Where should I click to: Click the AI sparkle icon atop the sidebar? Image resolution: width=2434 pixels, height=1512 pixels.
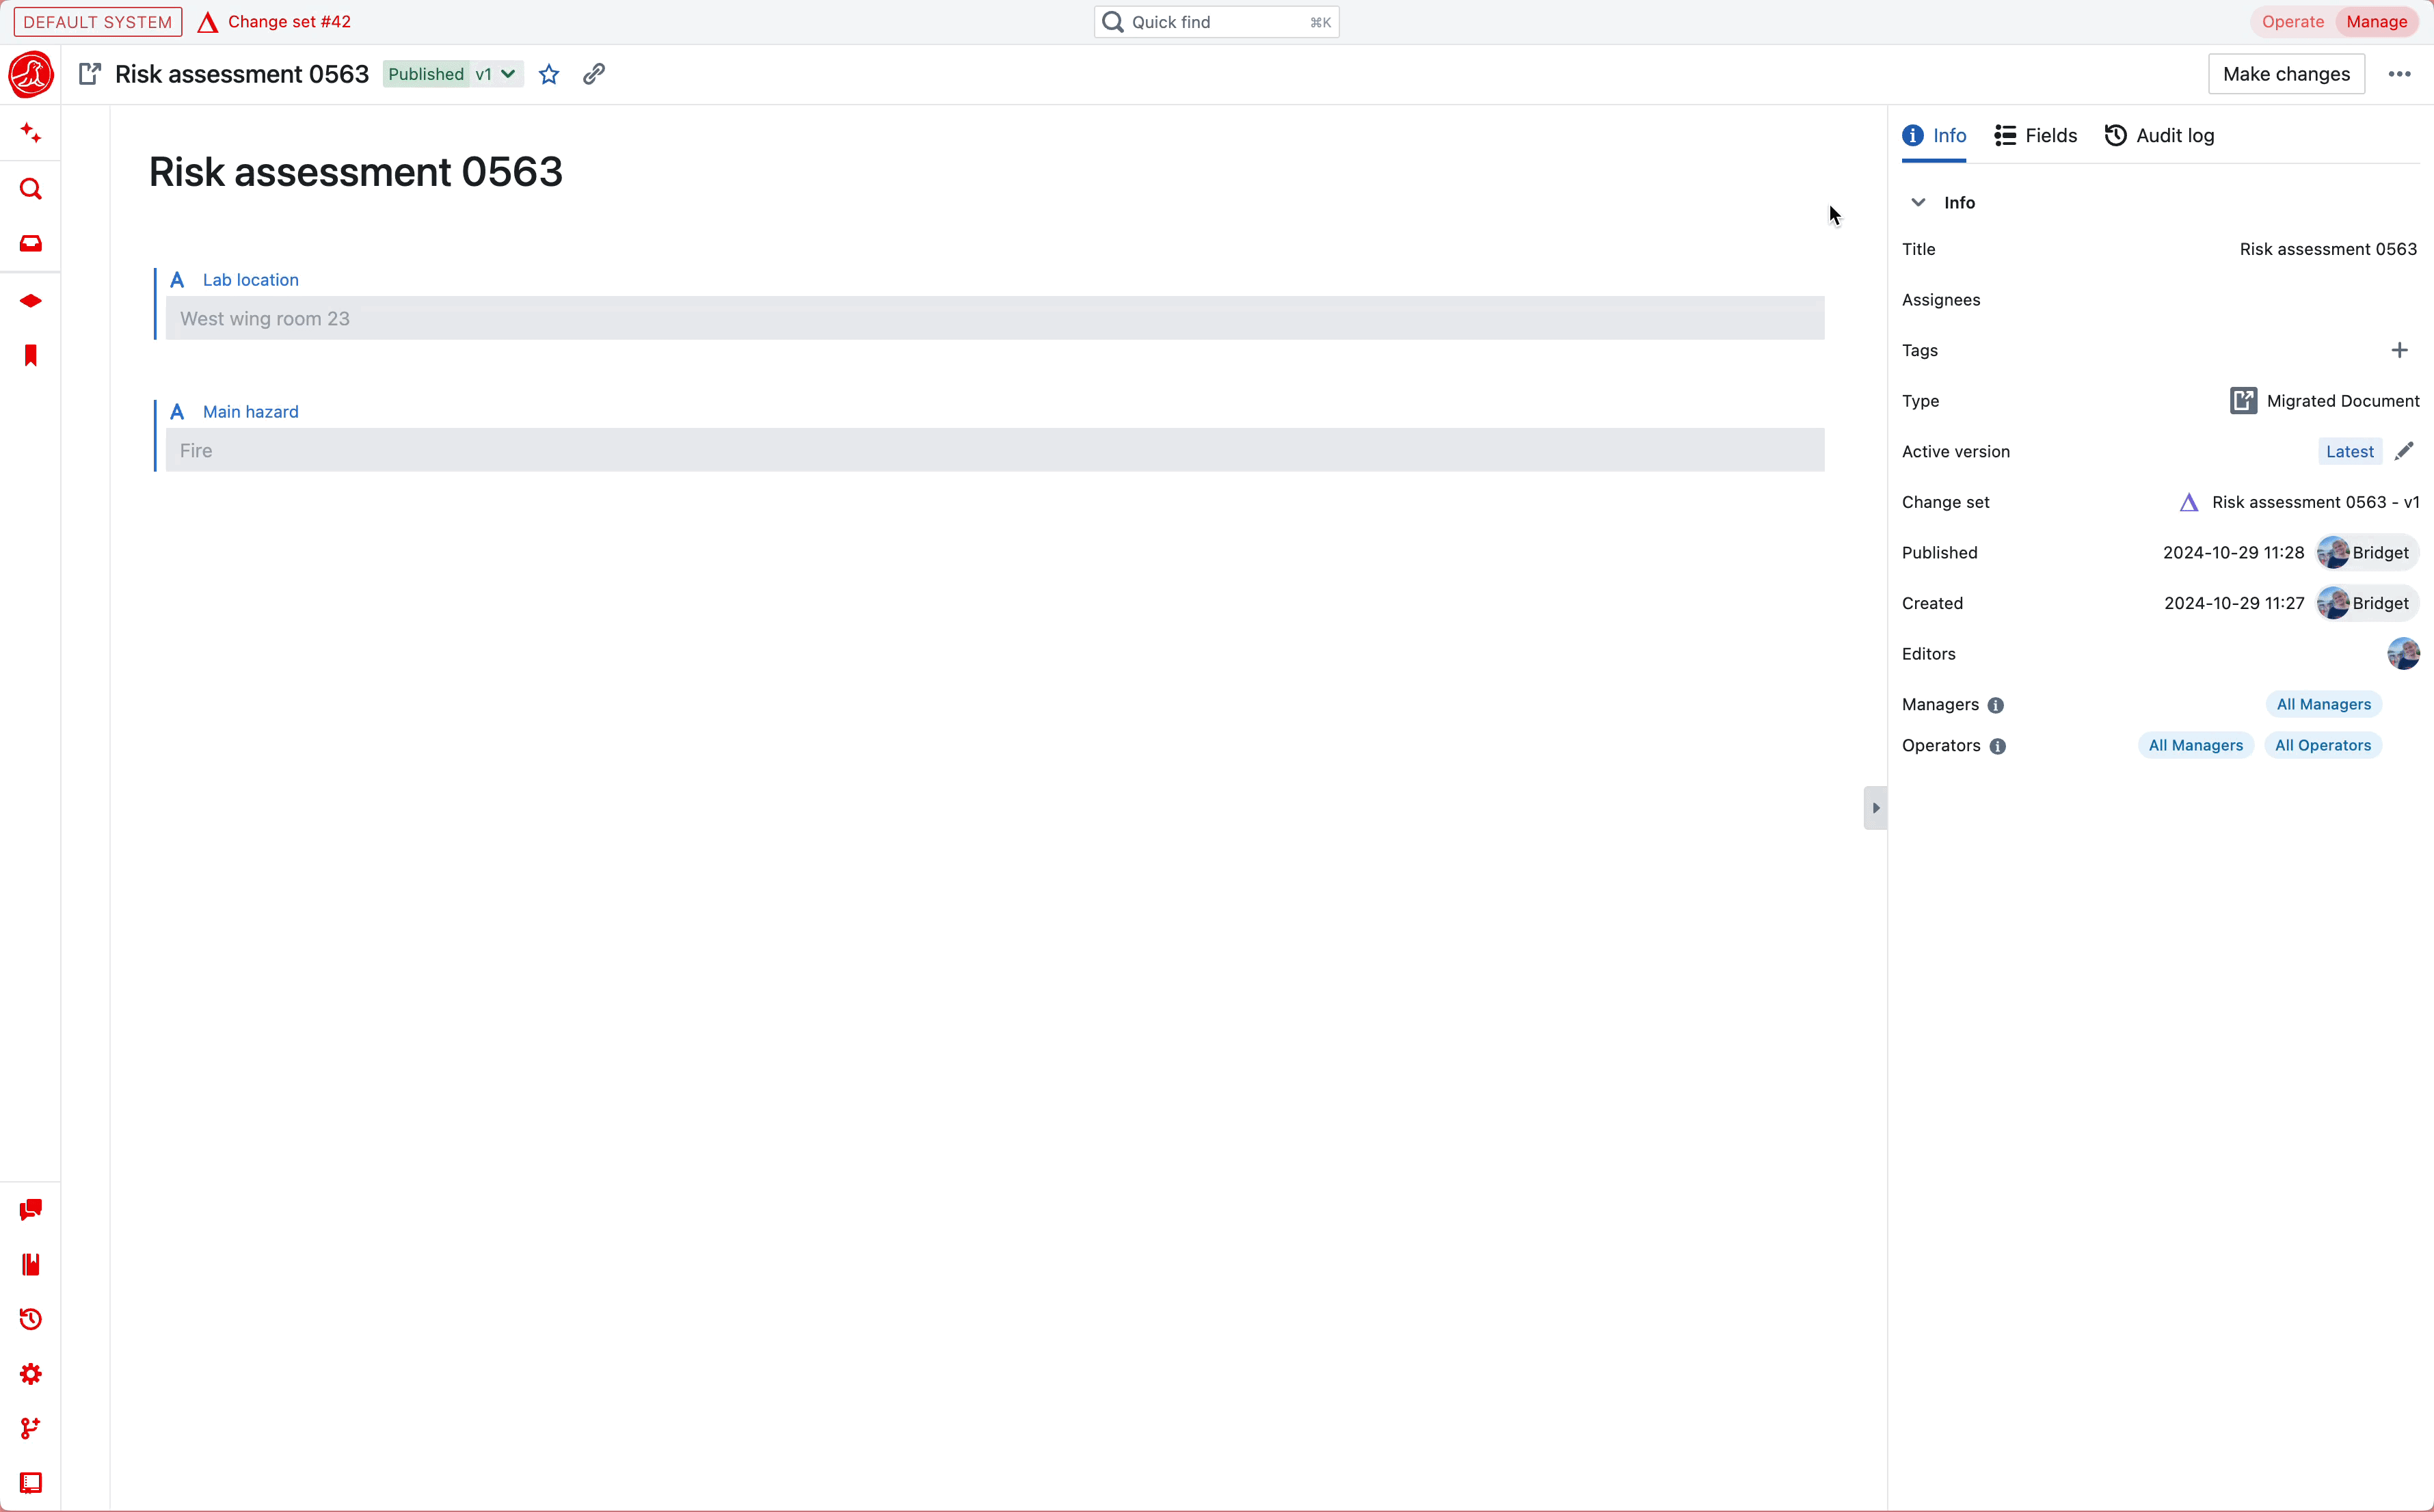point(31,132)
